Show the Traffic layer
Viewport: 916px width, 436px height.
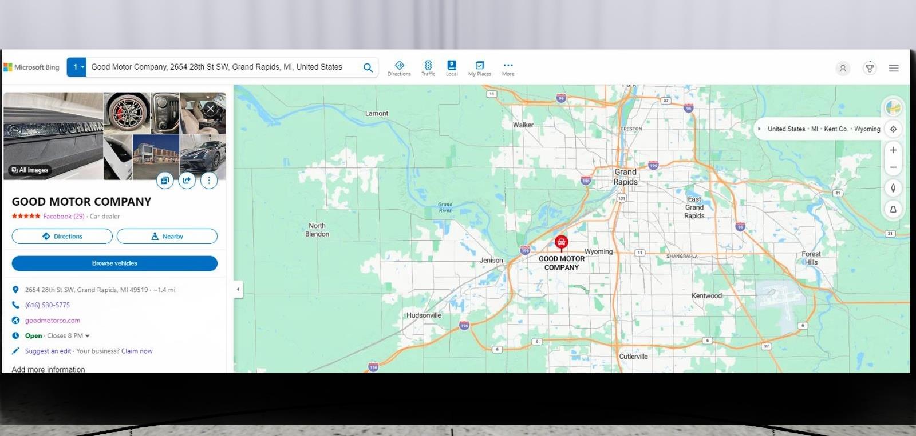pyautogui.click(x=428, y=68)
